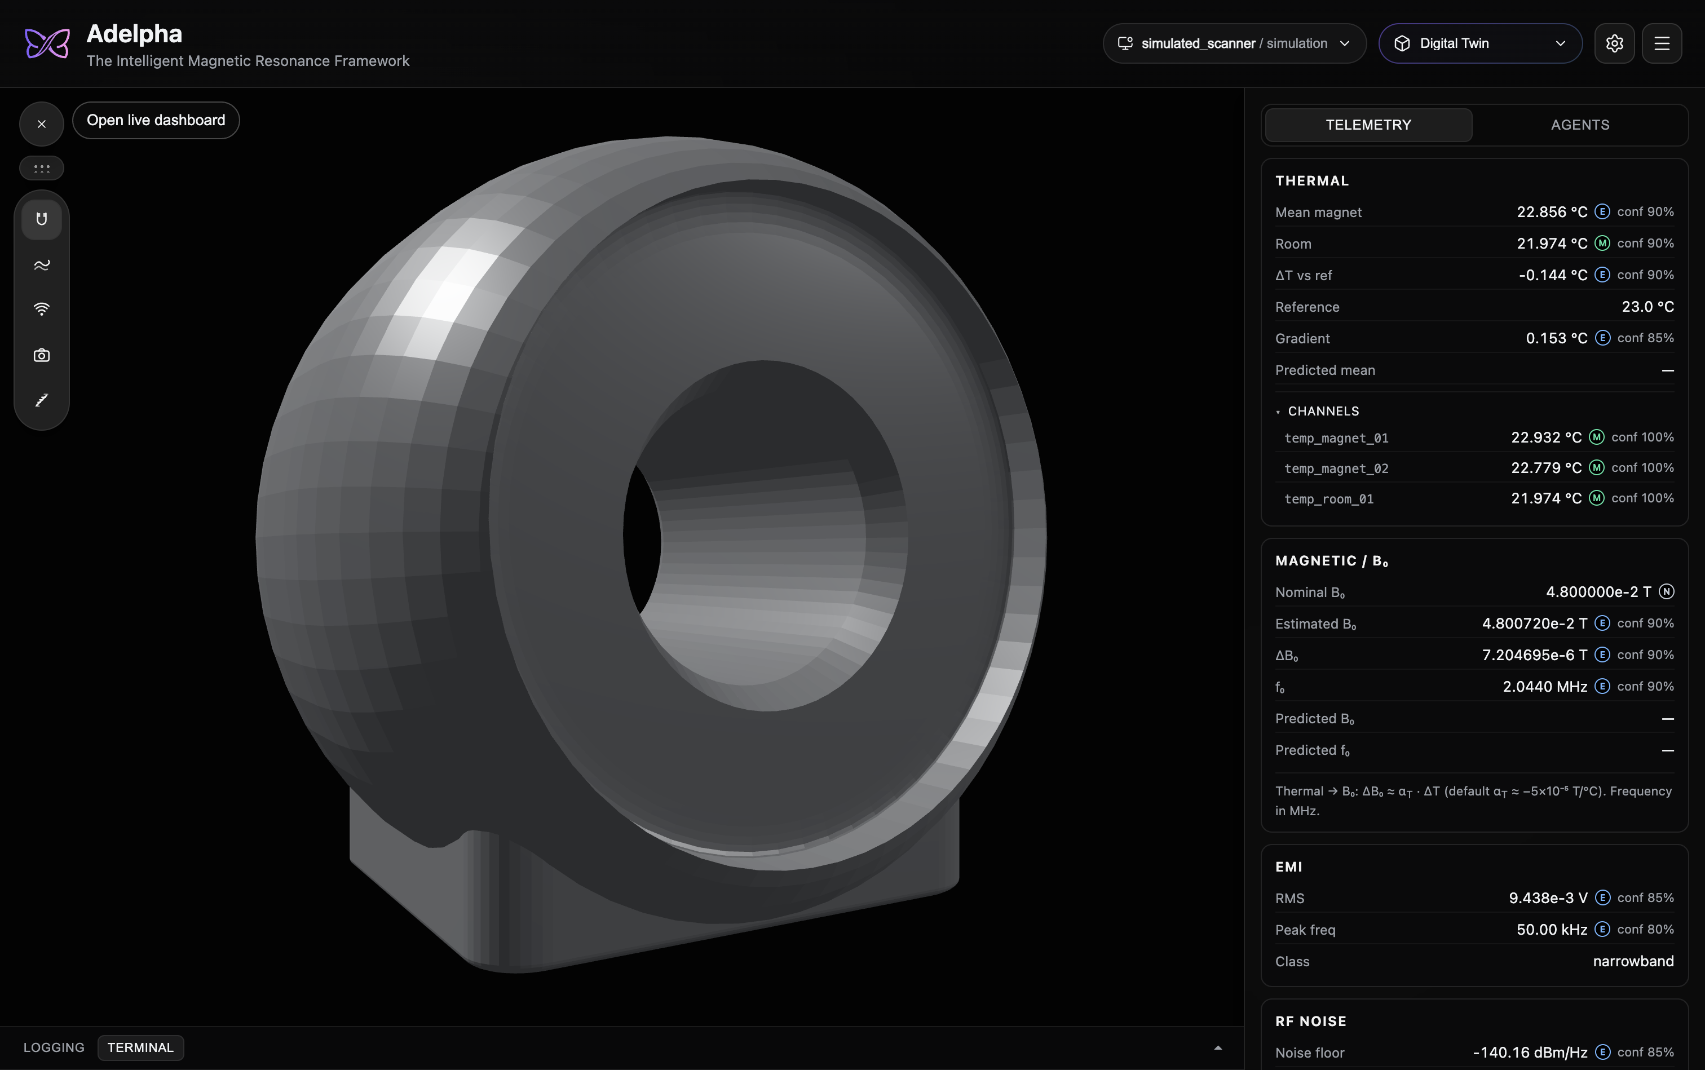Click the temp_room_01 channel name

pyautogui.click(x=1329, y=499)
